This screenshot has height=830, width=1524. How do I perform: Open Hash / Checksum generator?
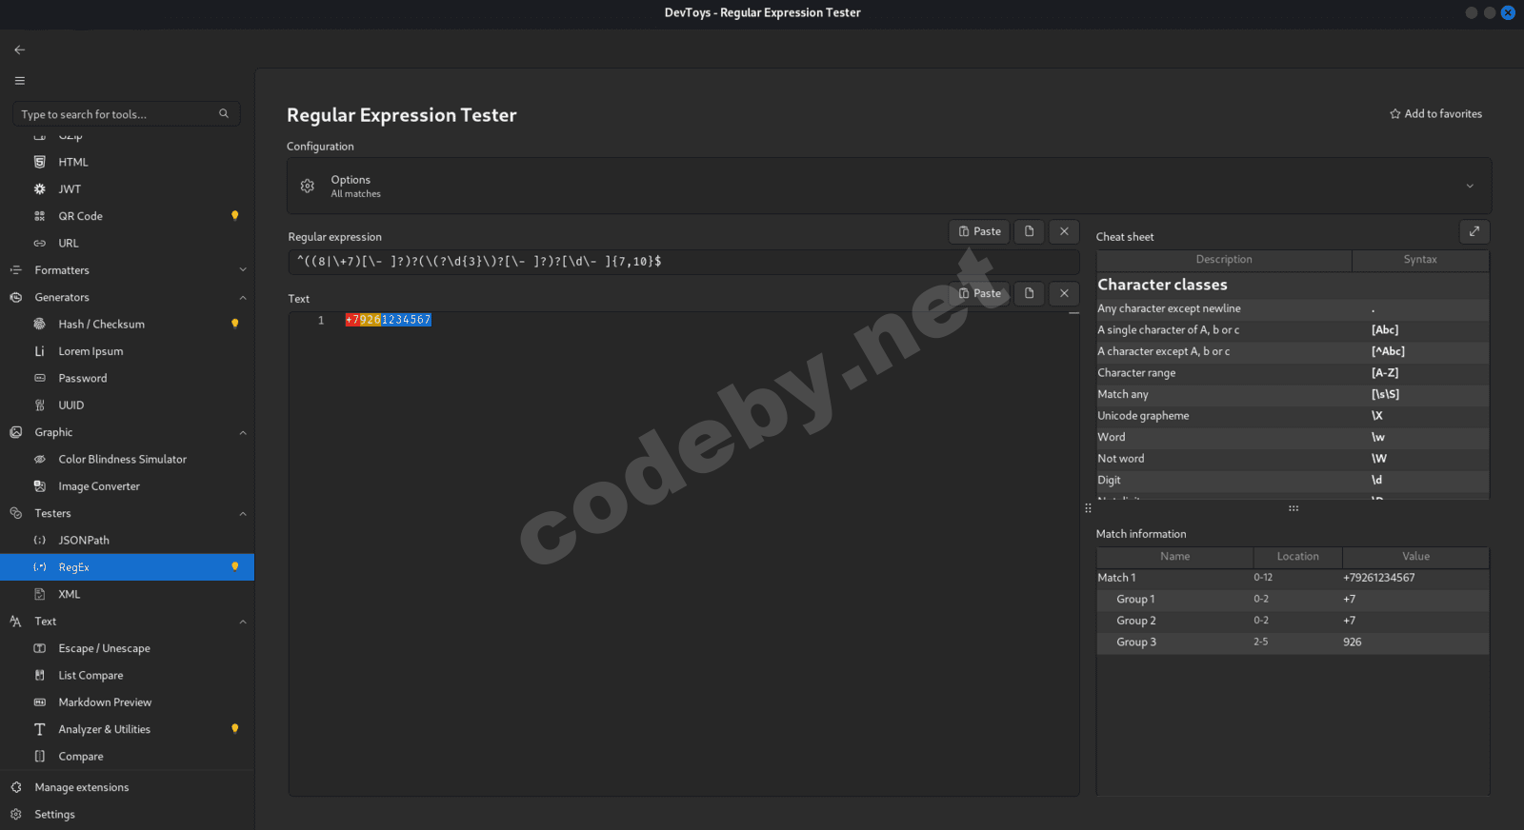click(x=101, y=325)
